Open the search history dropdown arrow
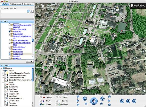The height and width of the screenshot is (107, 146). tap(28, 11)
